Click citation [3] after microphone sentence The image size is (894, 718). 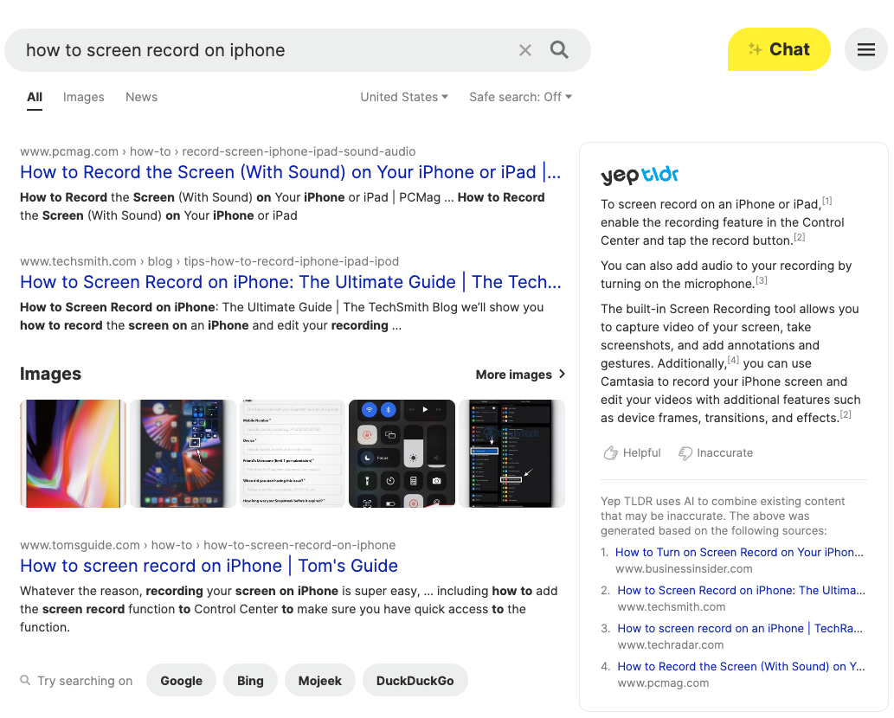761,280
